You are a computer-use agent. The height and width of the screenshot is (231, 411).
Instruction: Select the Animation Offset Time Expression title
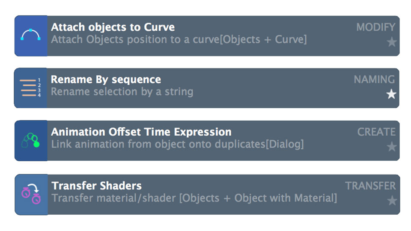[x=141, y=132]
